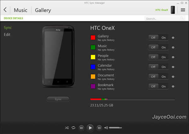Viewport: 189px width, 134px height.
Task: Turn Document sync On
Action: point(163,77)
